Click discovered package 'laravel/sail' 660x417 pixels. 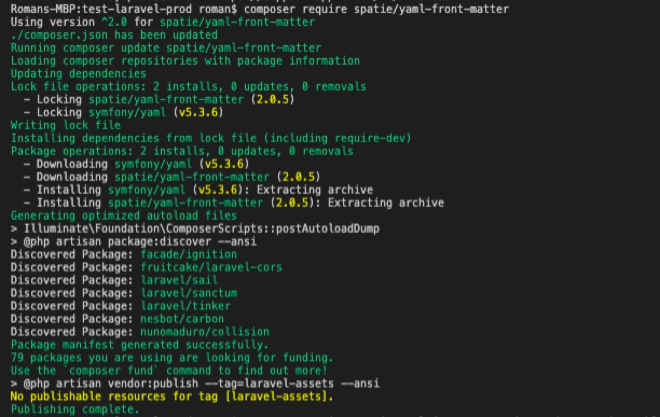coord(179,281)
